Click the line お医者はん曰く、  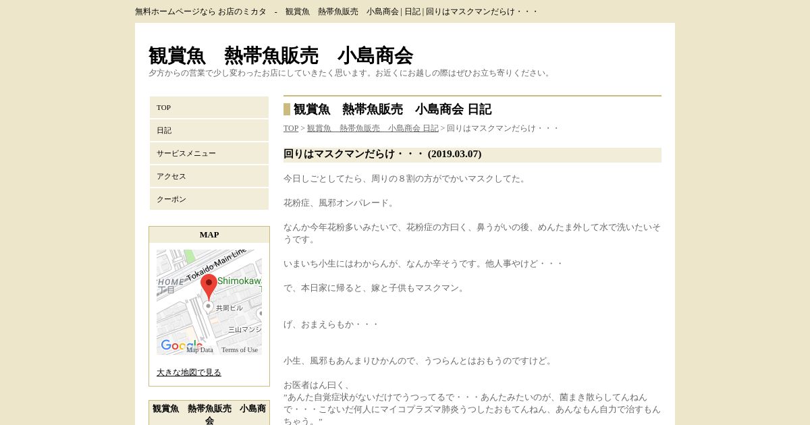tap(318, 385)
